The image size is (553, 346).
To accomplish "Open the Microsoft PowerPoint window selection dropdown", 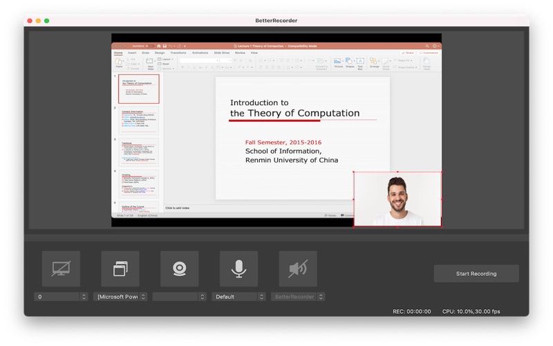I will tap(120, 297).
